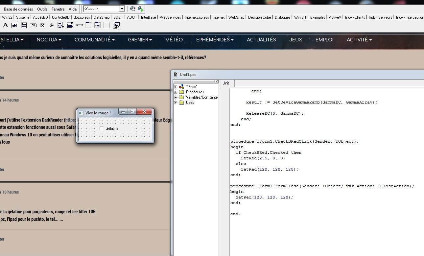Image resolution: width=424 pixels, height=256 pixels.
Task: Select the RadioButton component icon in palette
Action: coord(52,25)
